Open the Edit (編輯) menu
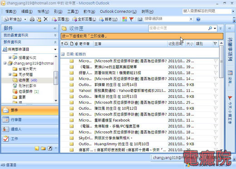 27,11
